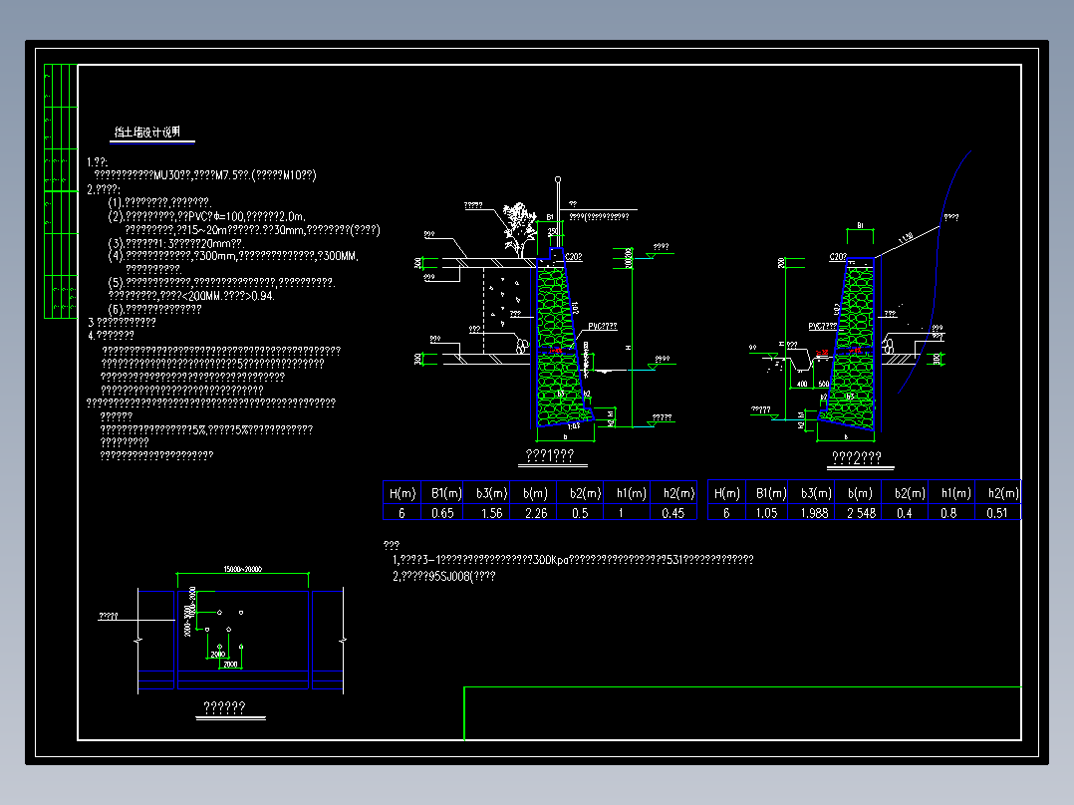The image size is (1074, 805).
Task: Select the note line mentioning 300Kpa
Action: click(x=573, y=560)
